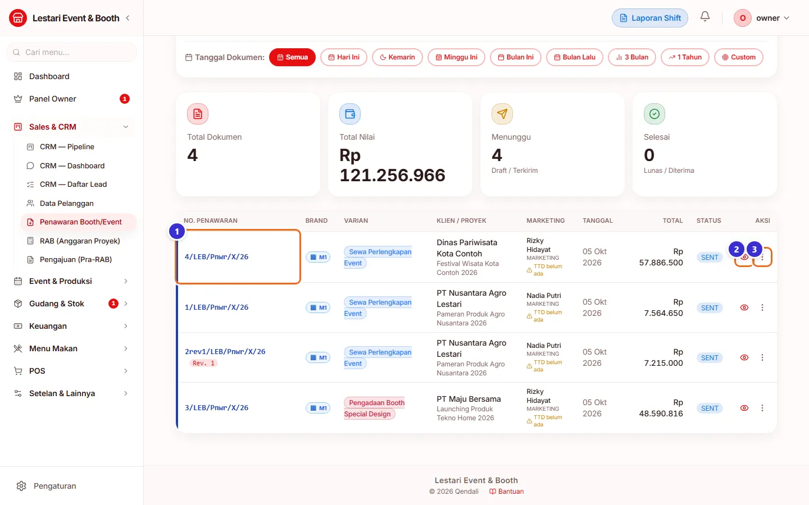View quotation 3/LEB/Pnwr/X/26 via eye icon
The width and height of the screenshot is (809, 505).
coord(744,408)
